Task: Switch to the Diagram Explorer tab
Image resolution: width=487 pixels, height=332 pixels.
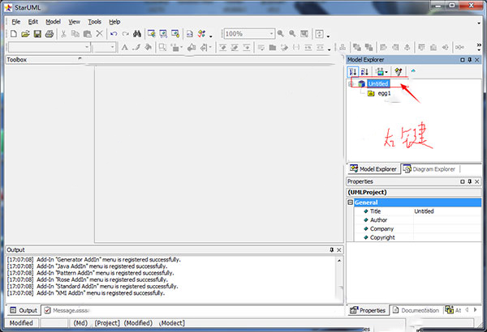Action: click(x=429, y=169)
